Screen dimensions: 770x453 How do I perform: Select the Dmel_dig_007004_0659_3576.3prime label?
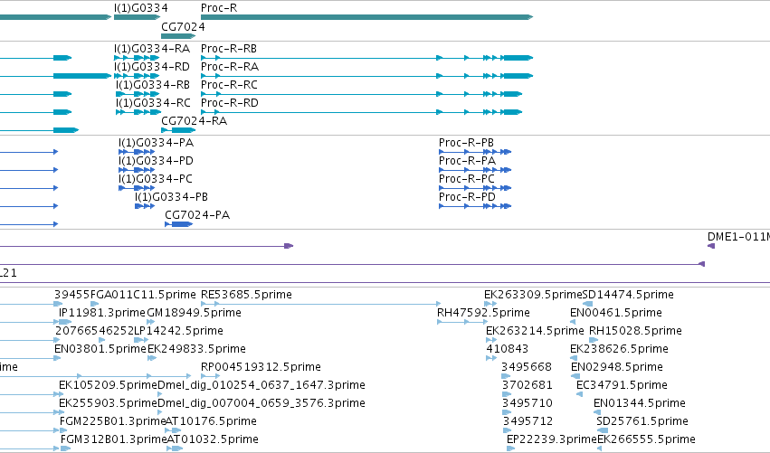[261, 403]
